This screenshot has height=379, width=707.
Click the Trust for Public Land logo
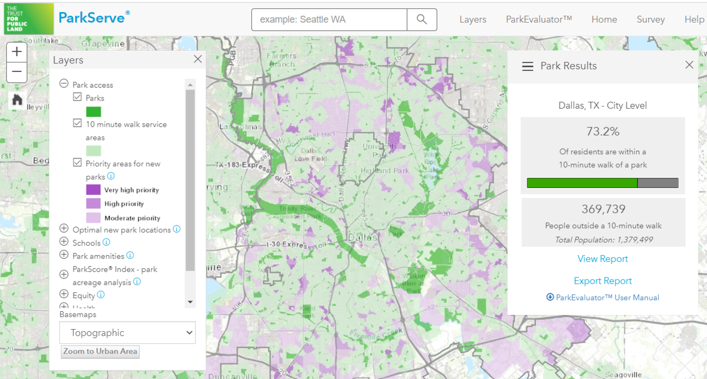29,19
